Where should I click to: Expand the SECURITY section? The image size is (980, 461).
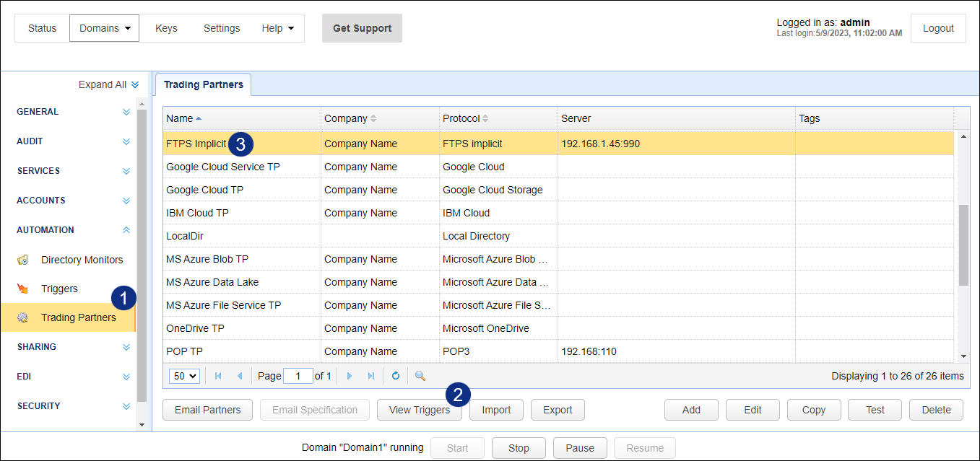(x=126, y=406)
